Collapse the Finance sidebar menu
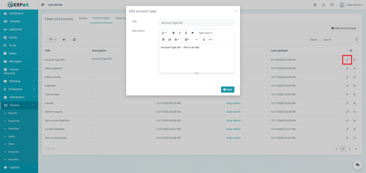This screenshot has height=173, width=366. click(x=19, y=105)
